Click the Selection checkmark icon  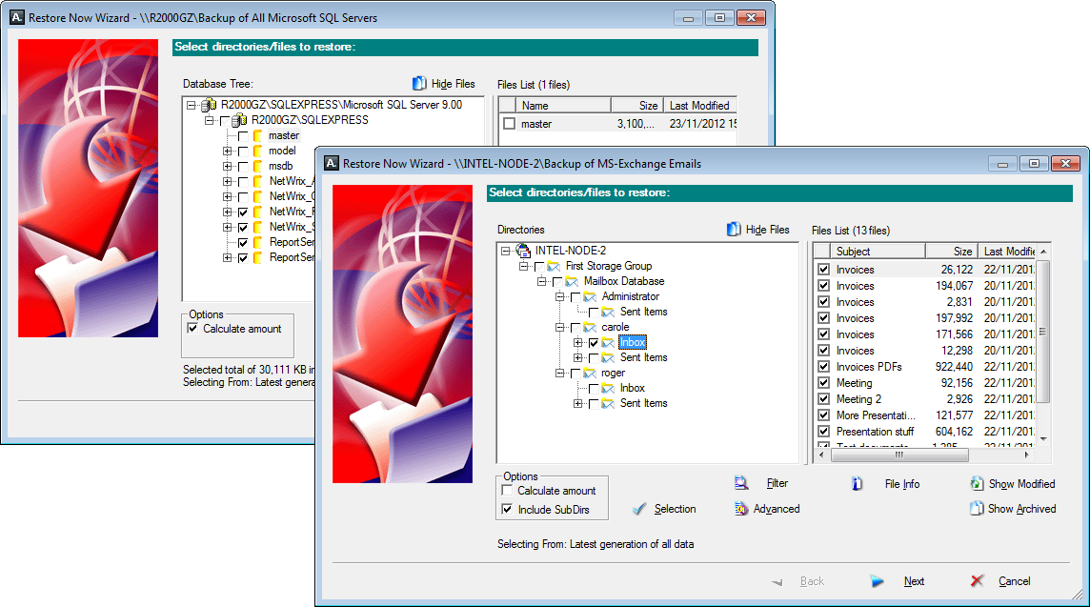click(x=639, y=509)
